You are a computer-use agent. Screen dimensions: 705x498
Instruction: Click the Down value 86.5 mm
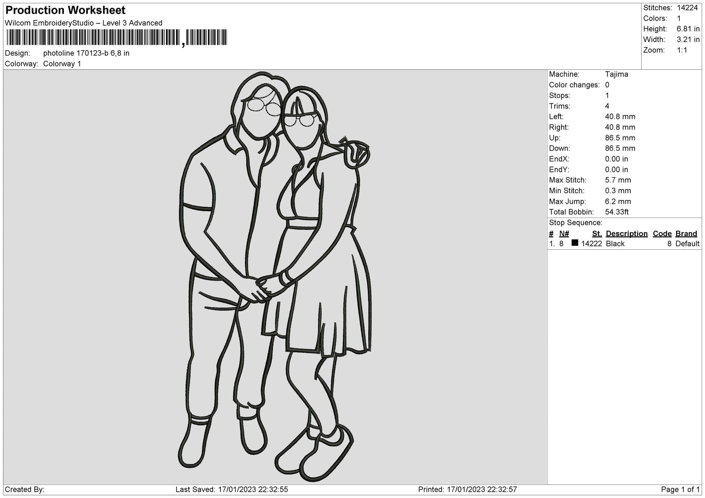620,148
